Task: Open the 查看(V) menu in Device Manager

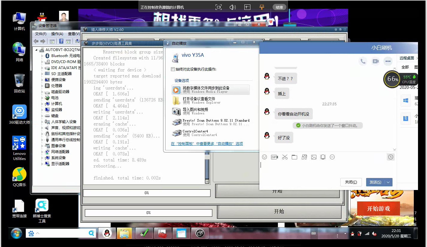Action: coord(74,34)
